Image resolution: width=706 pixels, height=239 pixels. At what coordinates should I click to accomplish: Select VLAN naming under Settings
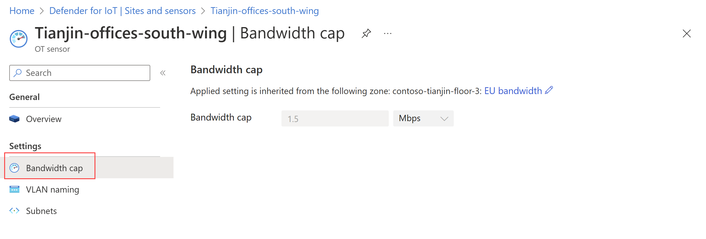(x=52, y=189)
